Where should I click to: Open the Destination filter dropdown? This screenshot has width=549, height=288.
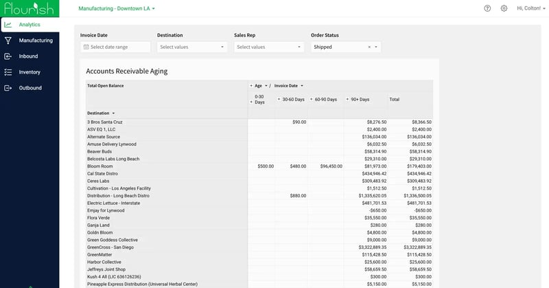pyautogui.click(x=192, y=47)
